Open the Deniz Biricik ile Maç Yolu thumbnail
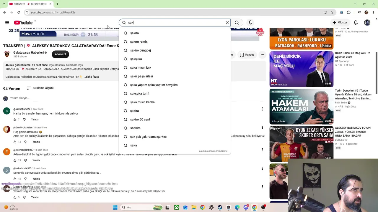The width and height of the screenshot is (378, 212). 301,69
